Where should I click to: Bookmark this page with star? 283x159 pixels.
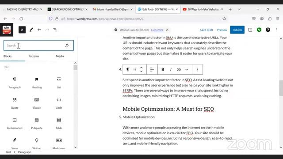tap(224, 19)
